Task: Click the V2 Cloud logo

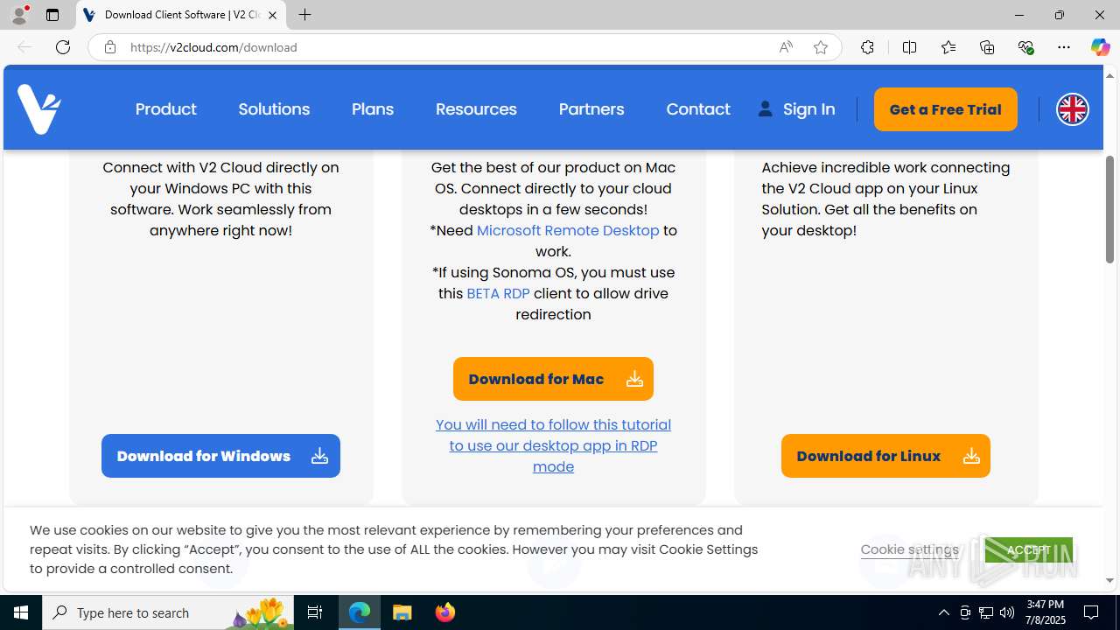Action: pyautogui.click(x=38, y=109)
